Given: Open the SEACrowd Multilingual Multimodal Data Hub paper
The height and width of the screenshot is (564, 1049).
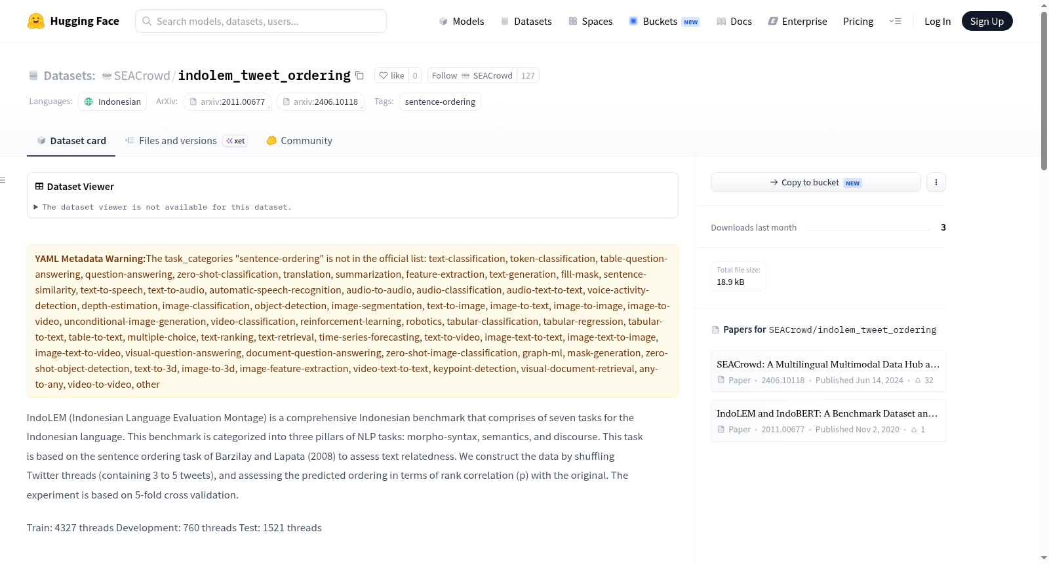Looking at the screenshot, I should 828,371.
